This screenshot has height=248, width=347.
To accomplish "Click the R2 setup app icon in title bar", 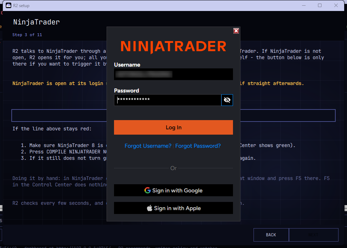I will click(x=8, y=5).
